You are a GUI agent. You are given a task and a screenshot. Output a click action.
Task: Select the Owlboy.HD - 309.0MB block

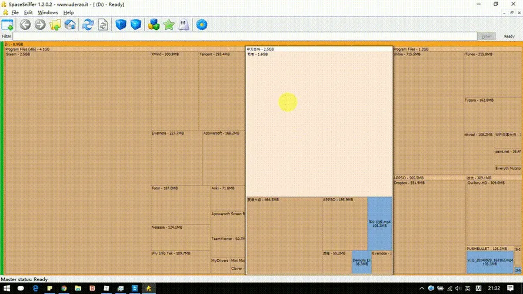[x=494, y=213]
